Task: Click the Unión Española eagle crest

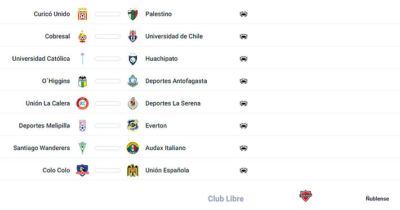Action: [132, 170]
